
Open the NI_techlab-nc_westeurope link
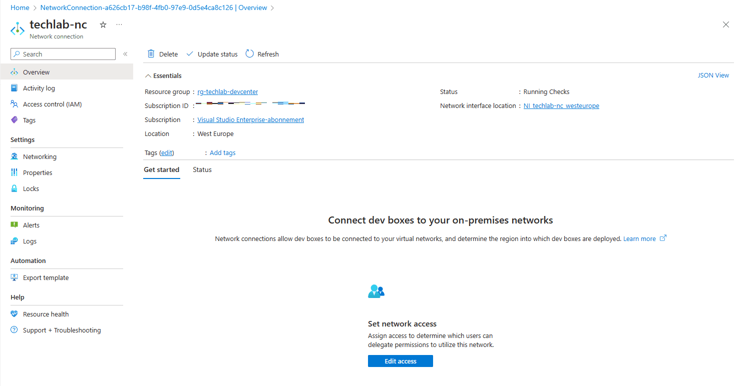pyautogui.click(x=561, y=106)
